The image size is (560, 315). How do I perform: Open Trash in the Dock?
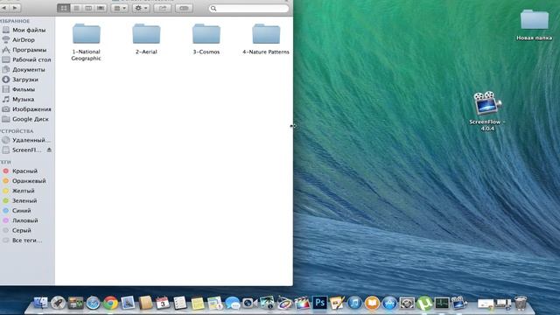pos(521,304)
